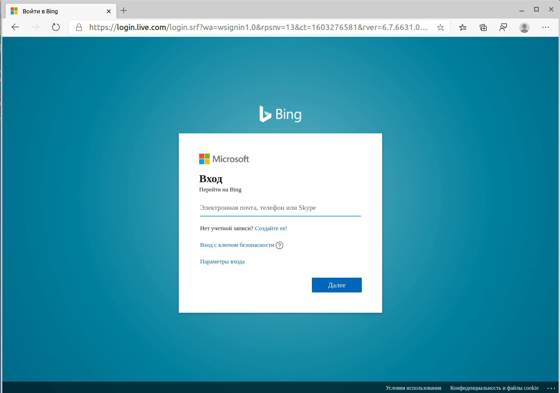The width and height of the screenshot is (560, 393).
Task: Open the Collections icon
Action: pos(483,27)
